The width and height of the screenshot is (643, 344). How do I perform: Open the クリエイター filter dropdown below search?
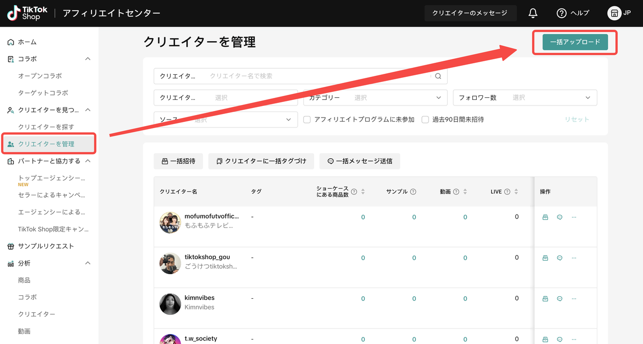pos(226,98)
